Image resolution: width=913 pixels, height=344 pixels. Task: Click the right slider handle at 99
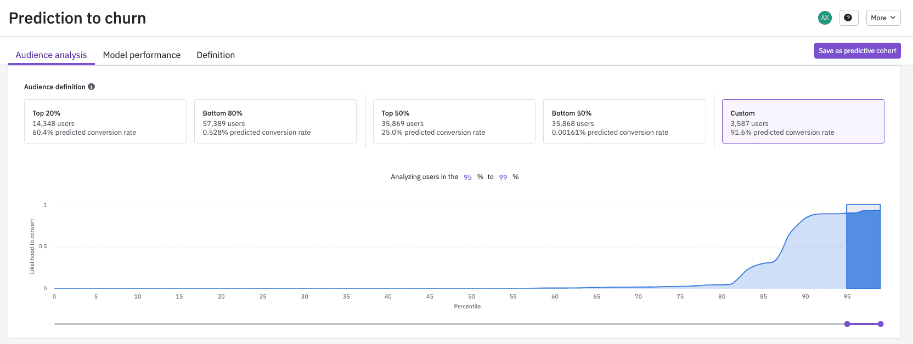[x=881, y=324]
